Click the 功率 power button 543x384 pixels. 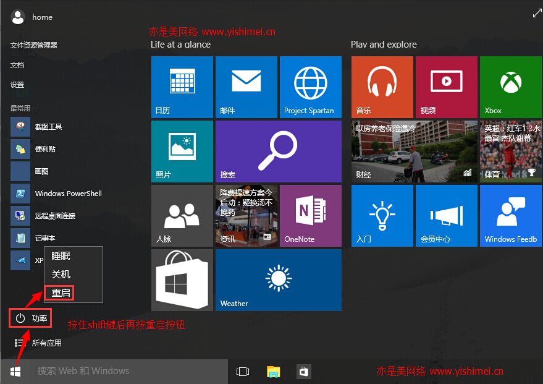click(30, 318)
